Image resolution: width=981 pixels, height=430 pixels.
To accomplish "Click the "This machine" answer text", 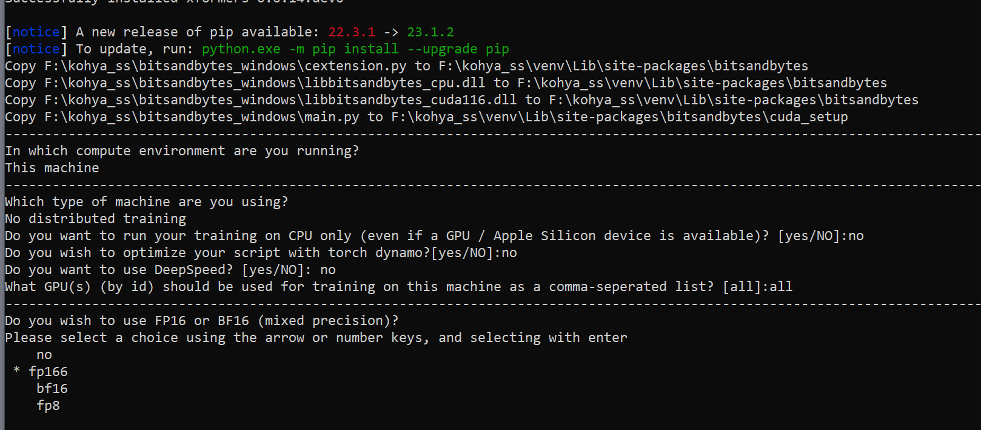I will click(52, 168).
